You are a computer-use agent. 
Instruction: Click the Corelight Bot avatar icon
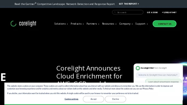pos(138,68)
